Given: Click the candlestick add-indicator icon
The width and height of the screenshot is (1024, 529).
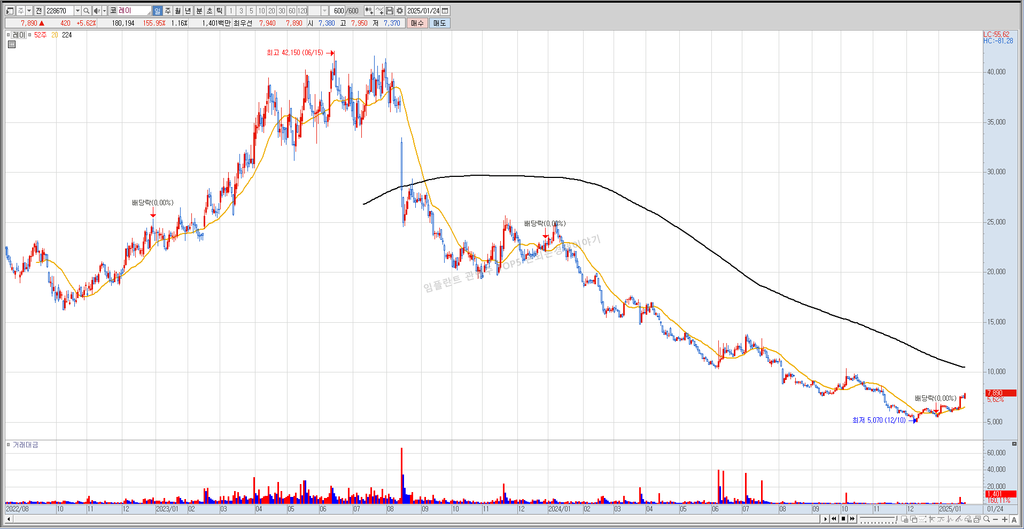Looking at the screenshot, I should (x=369, y=11).
